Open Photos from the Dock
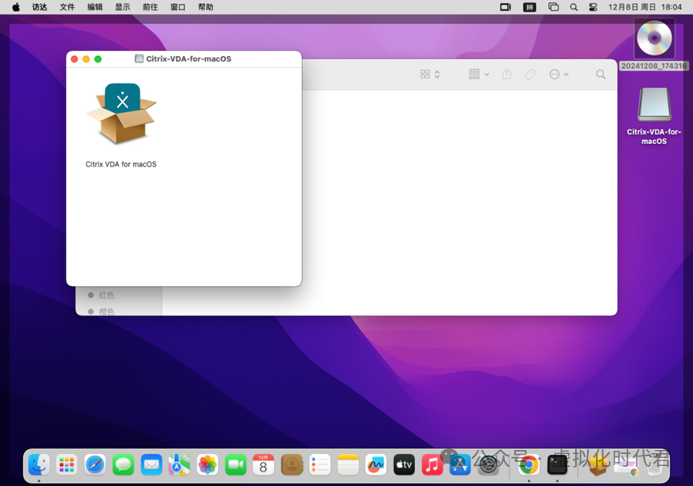Screen dimensions: 693x486 pyautogui.click(x=207, y=465)
